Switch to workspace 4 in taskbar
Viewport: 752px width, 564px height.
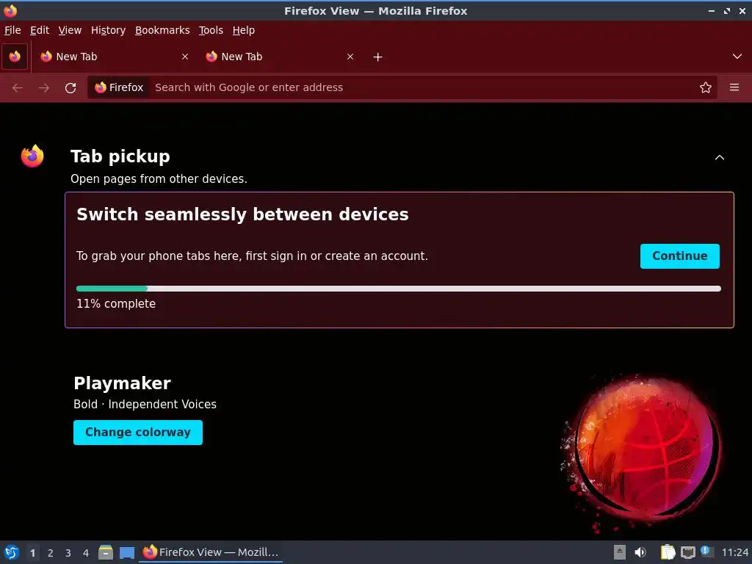[x=86, y=553]
